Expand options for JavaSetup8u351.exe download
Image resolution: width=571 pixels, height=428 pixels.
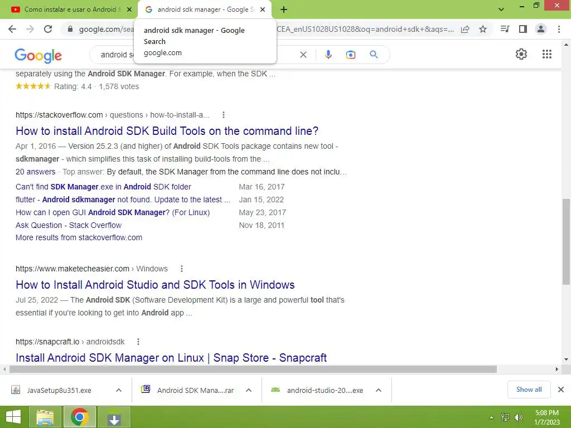coord(119,390)
